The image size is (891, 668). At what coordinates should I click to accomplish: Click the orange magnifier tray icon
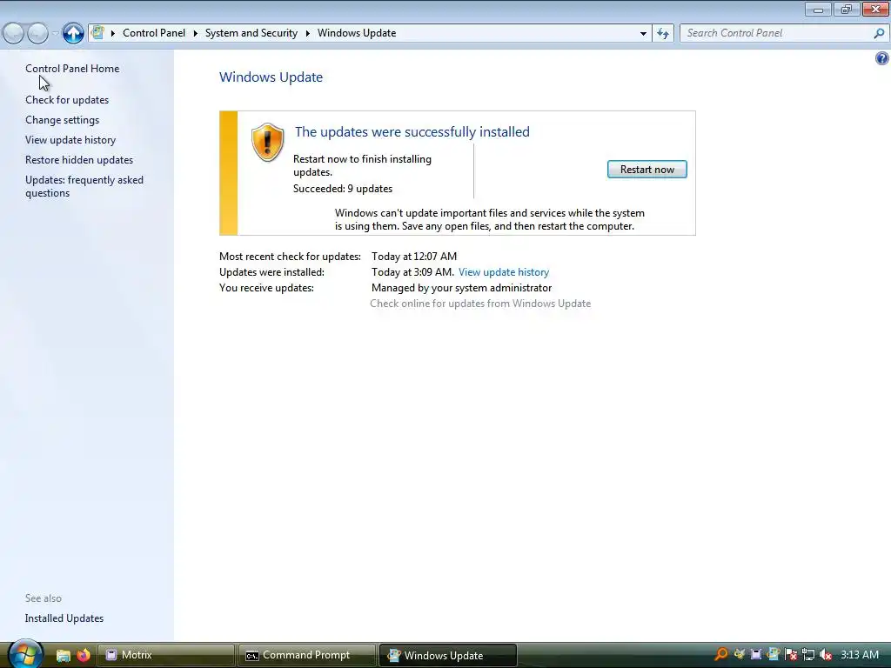tap(720, 654)
